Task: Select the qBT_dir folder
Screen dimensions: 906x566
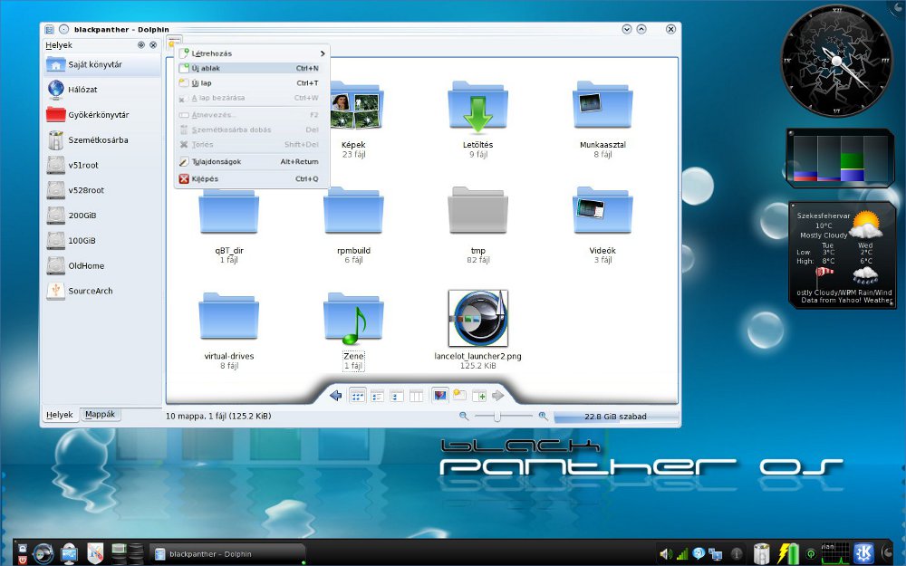Action: 229,225
